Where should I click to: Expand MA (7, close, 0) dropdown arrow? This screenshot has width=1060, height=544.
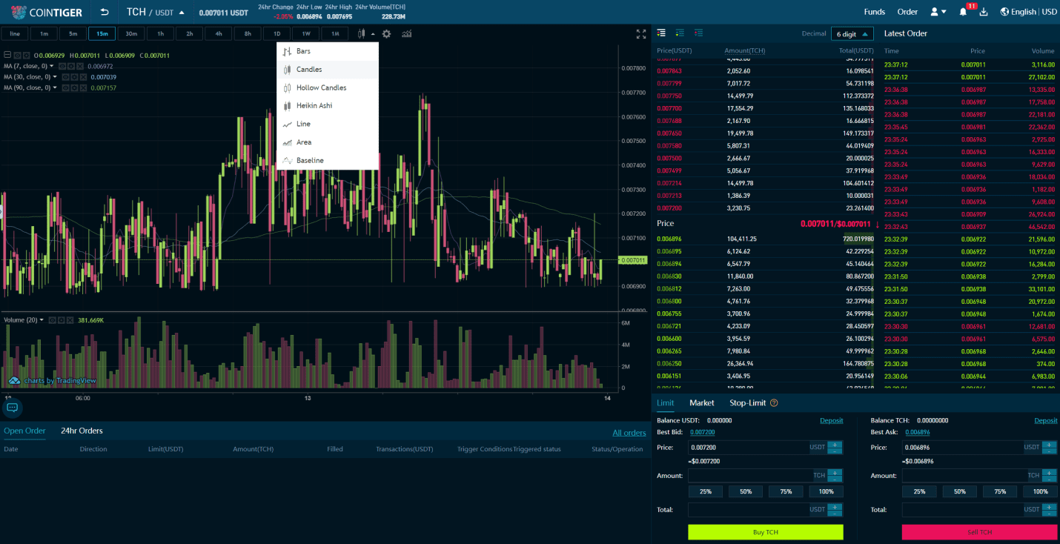[x=52, y=66]
